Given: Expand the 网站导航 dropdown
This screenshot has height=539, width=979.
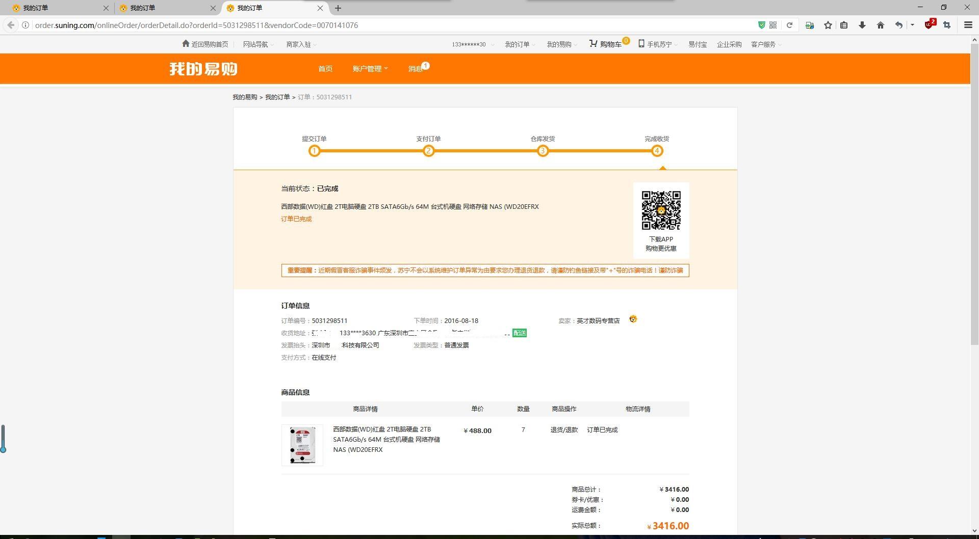Looking at the screenshot, I should click(x=259, y=44).
